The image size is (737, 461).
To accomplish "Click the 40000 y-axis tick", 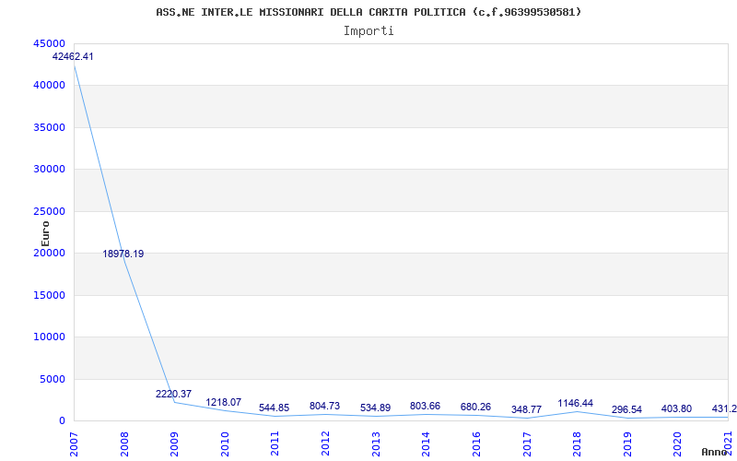I will (x=49, y=86).
